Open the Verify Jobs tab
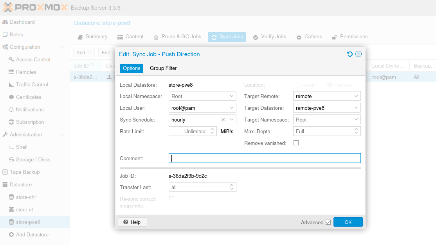 (x=269, y=37)
